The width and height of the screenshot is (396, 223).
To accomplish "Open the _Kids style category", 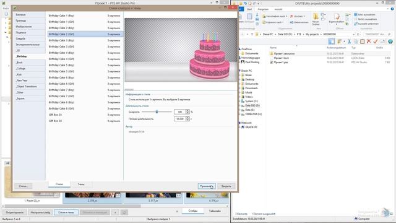I will click(30, 74).
